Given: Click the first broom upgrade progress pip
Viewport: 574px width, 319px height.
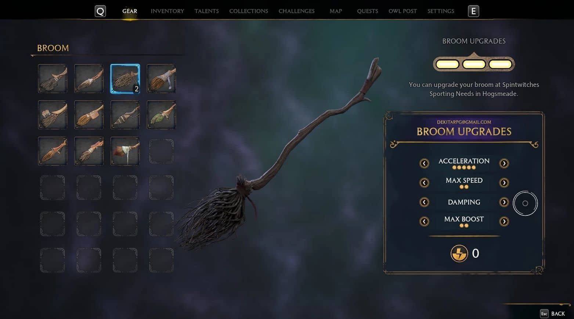Looking at the screenshot, I should [447, 64].
